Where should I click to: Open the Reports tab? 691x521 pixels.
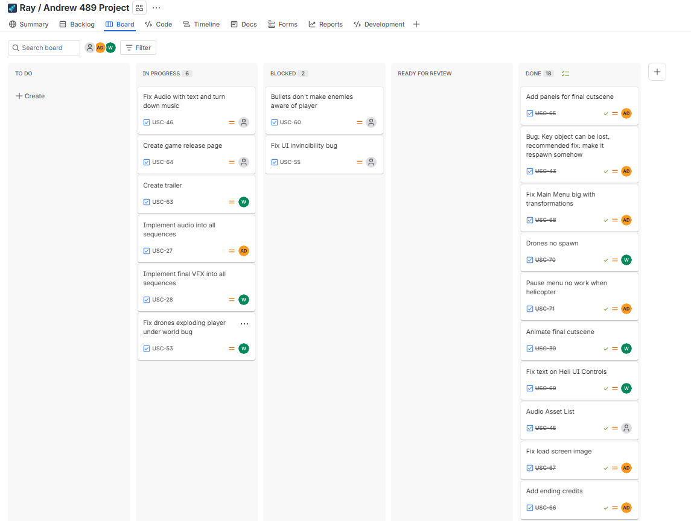[x=325, y=24]
